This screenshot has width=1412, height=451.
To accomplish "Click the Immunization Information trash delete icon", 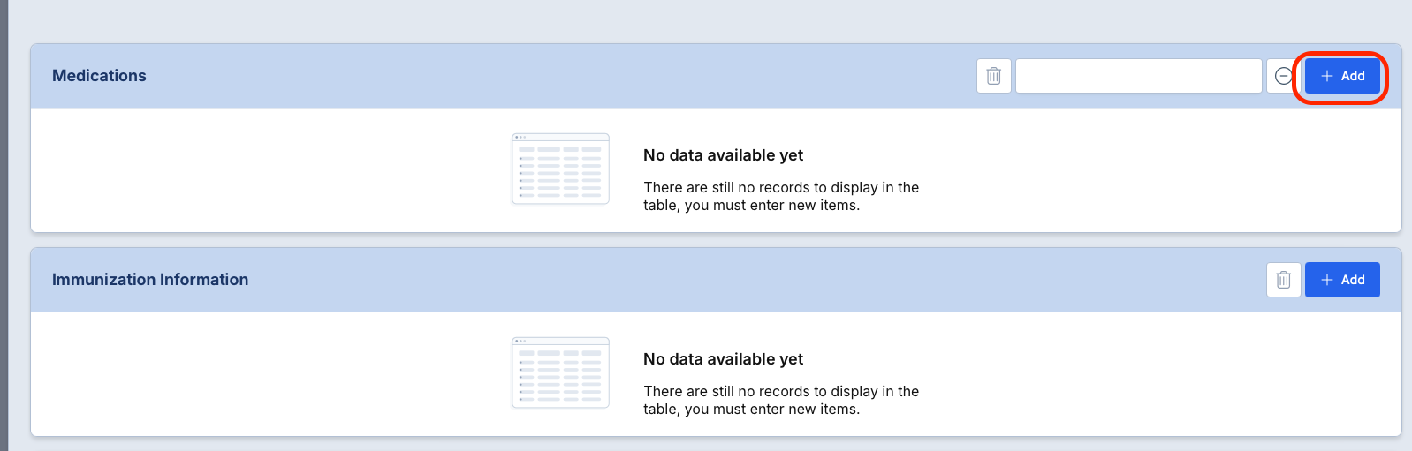I will pyautogui.click(x=1283, y=280).
